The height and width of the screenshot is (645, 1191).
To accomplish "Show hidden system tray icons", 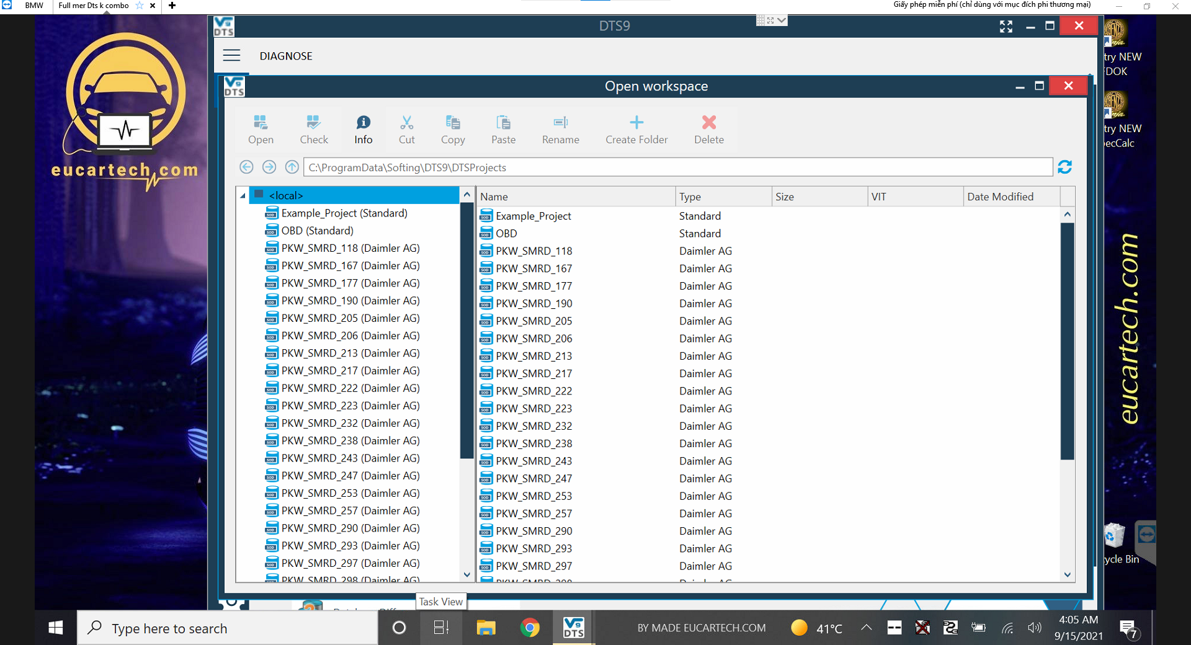I will pyautogui.click(x=867, y=628).
